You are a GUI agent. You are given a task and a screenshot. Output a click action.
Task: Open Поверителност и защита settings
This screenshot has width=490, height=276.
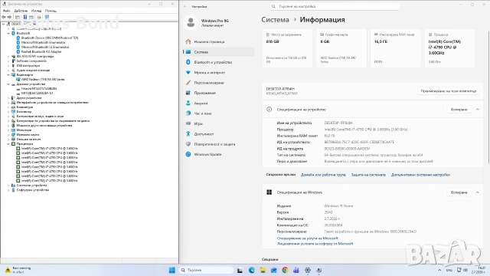pyautogui.click(x=219, y=144)
